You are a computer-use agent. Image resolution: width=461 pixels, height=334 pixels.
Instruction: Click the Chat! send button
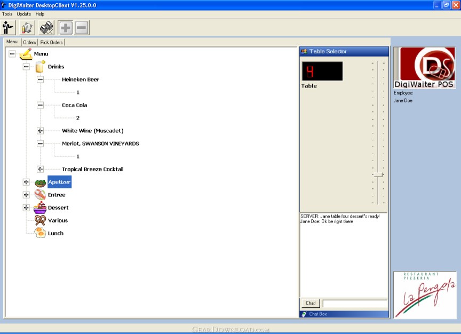point(311,303)
